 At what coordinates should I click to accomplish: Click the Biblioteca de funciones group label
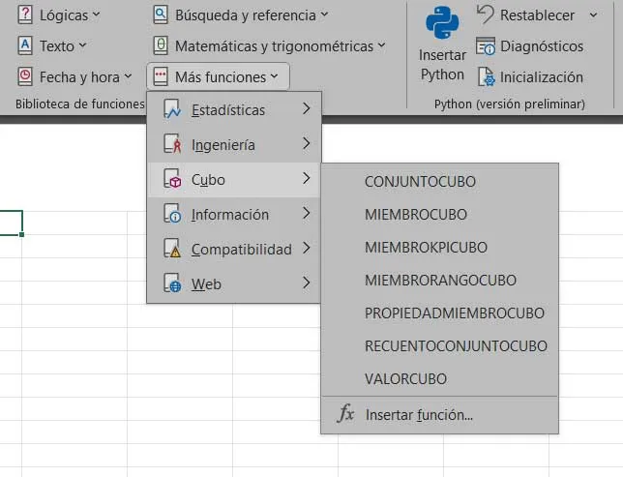80,104
